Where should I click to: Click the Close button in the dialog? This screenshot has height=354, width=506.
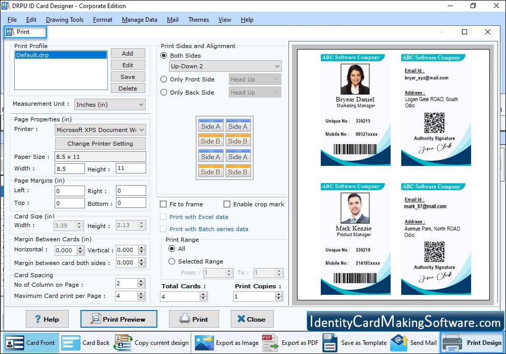point(252,319)
